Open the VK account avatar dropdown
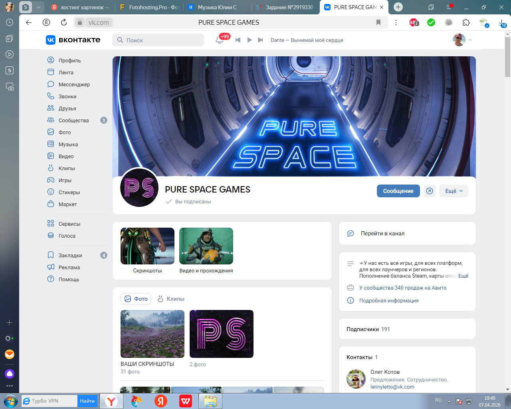 coord(462,40)
